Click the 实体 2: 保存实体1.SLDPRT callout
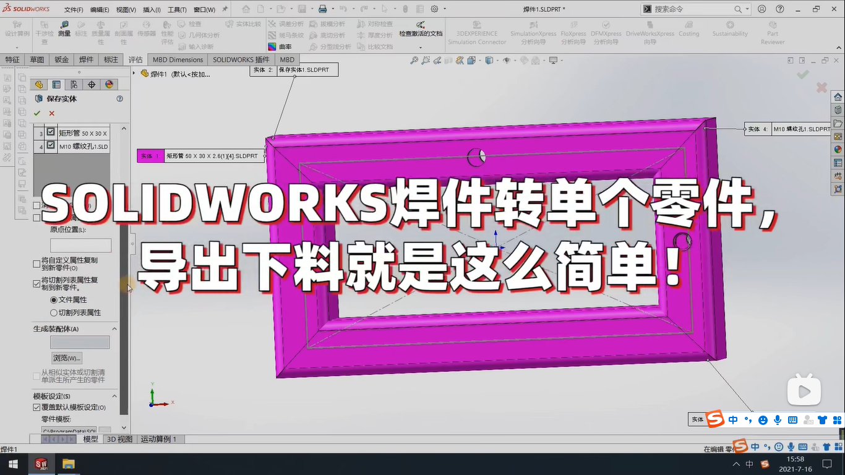 point(294,70)
